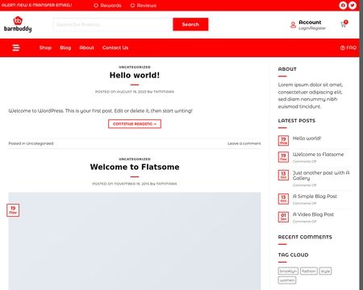Viewport: 363px width, 290px height.
Task: Open the hamburger menu icon
Action: pos(16,48)
